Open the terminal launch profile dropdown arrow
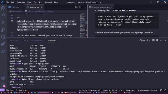The image size is (168, 94). point(150,40)
